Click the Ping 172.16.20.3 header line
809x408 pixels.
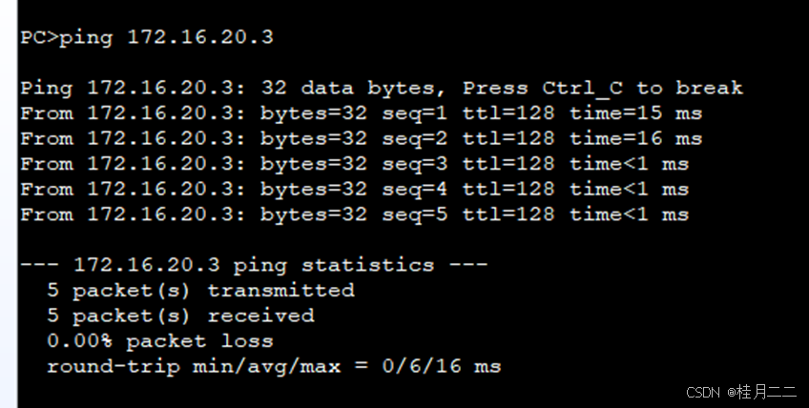click(x=382, y=89)
